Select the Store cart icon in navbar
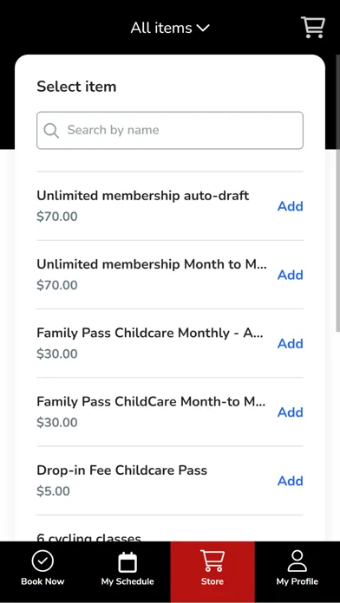The image size is (340, 603). pyautogui.click(x=212, y=561)
